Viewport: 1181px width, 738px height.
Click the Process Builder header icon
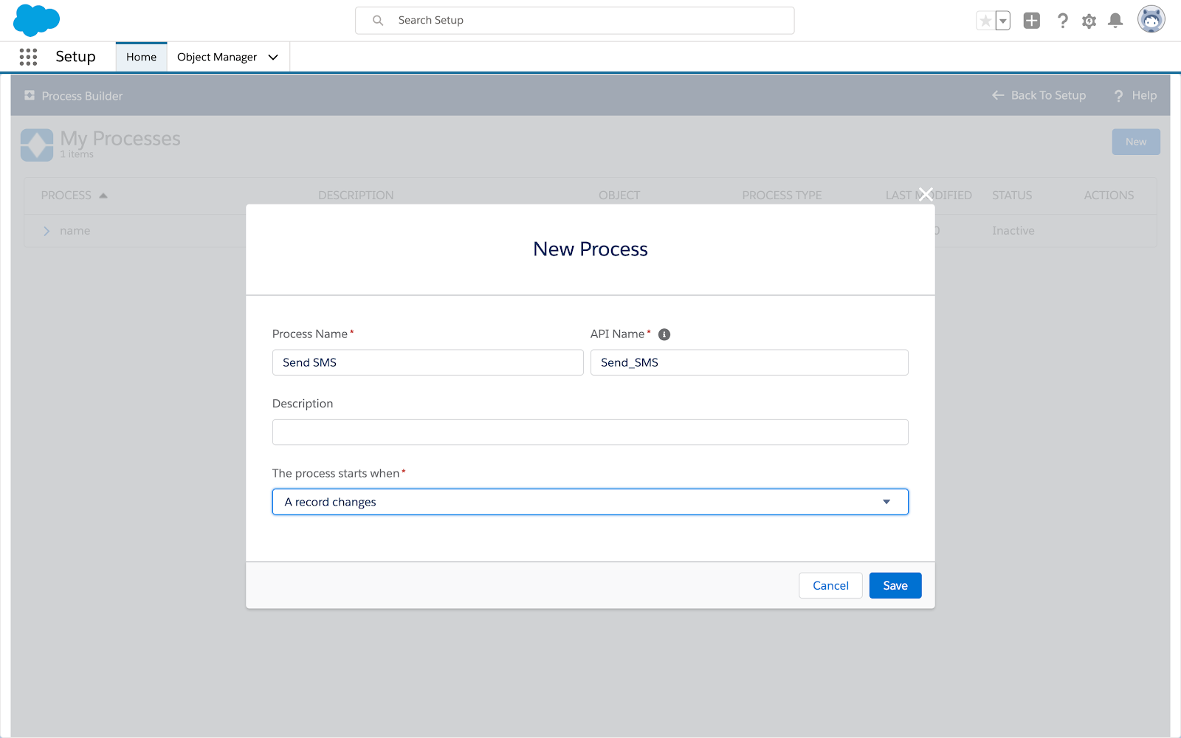[30, 95]
